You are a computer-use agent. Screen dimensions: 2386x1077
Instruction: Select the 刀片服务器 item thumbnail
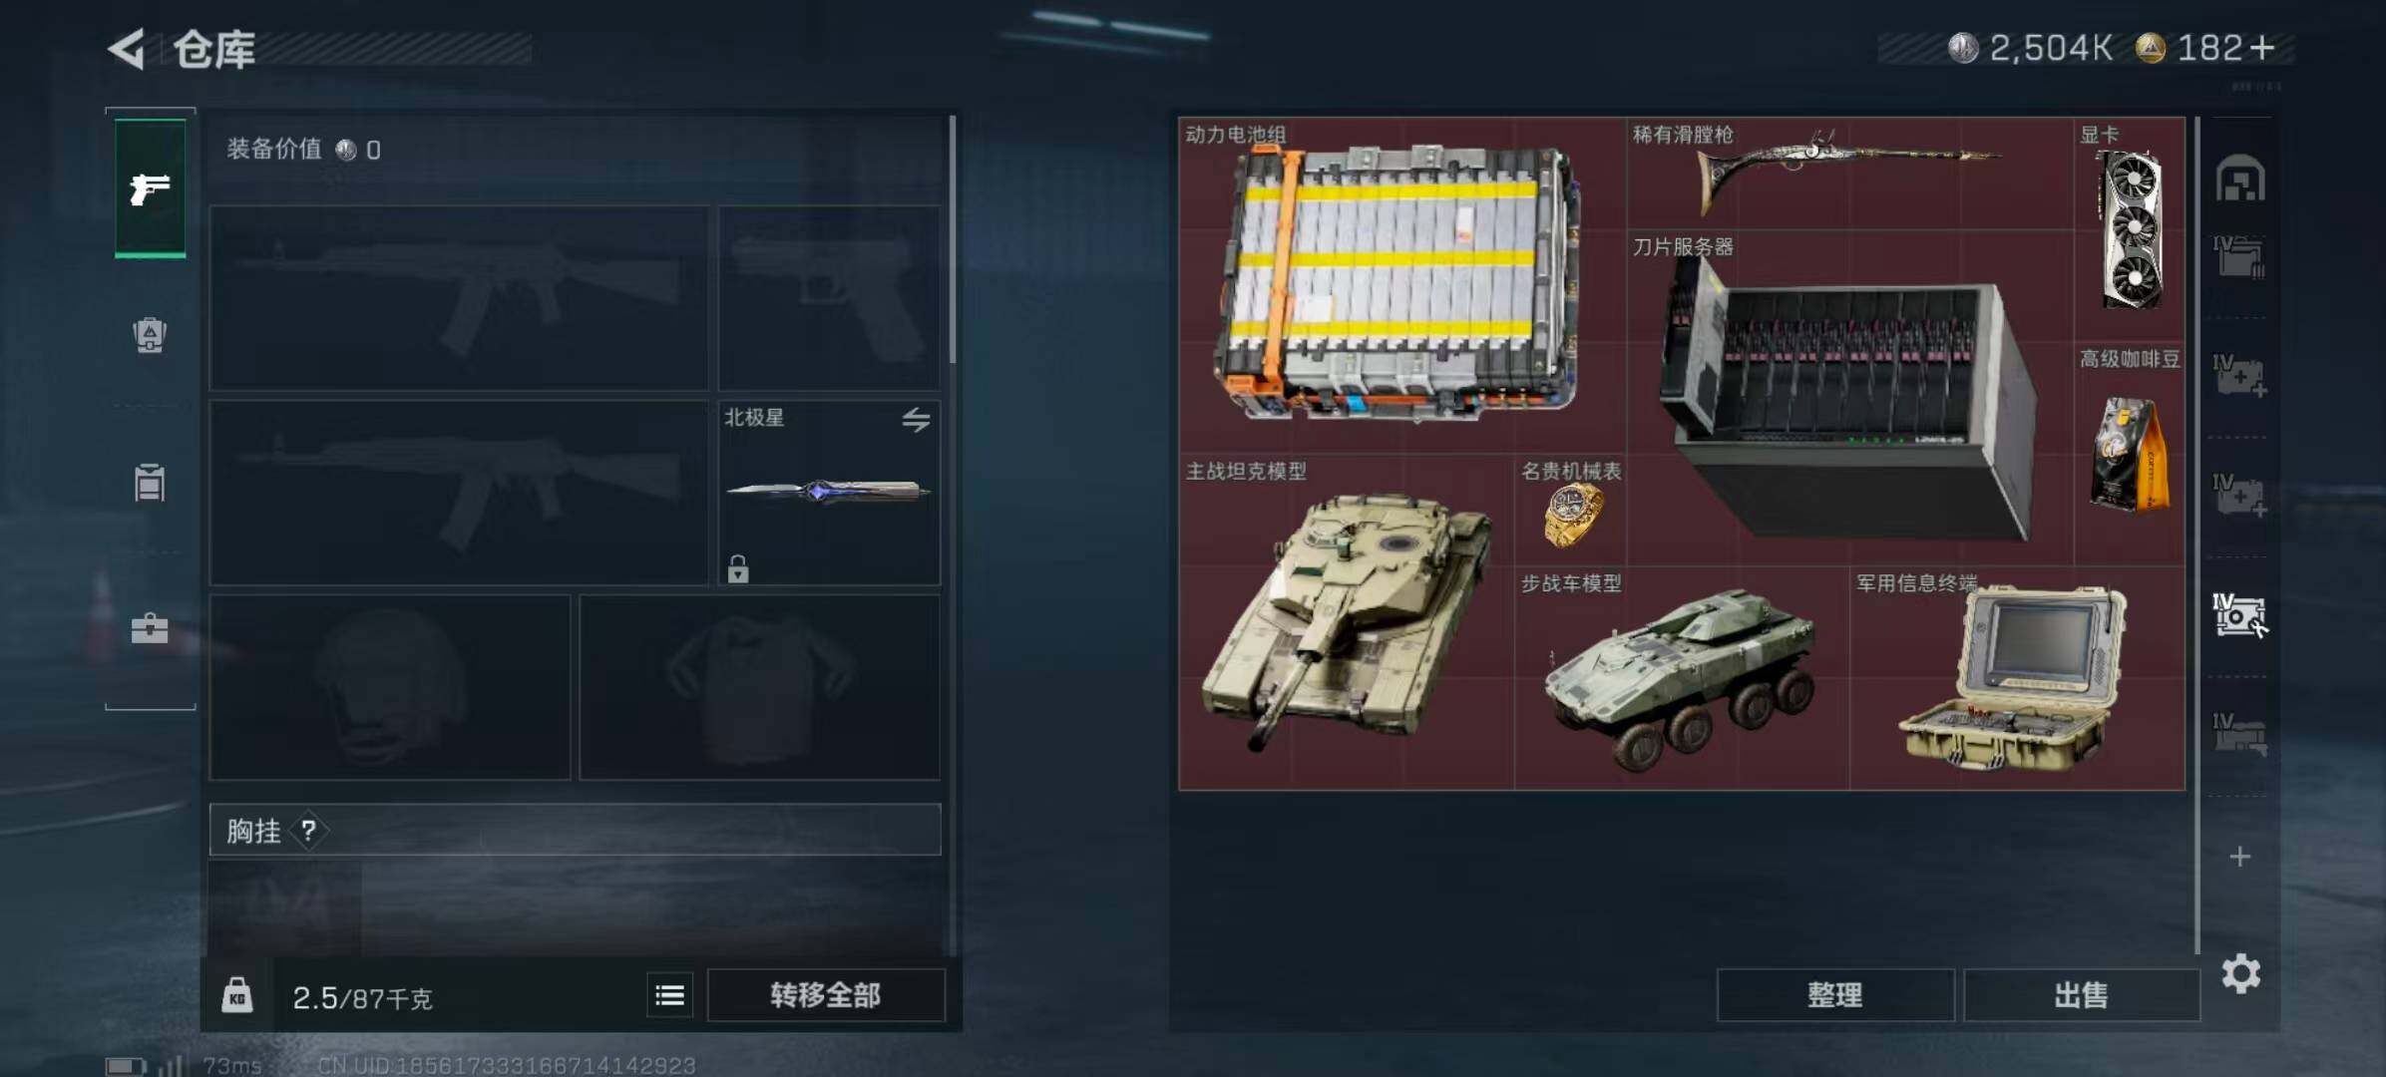point(1849,399)
